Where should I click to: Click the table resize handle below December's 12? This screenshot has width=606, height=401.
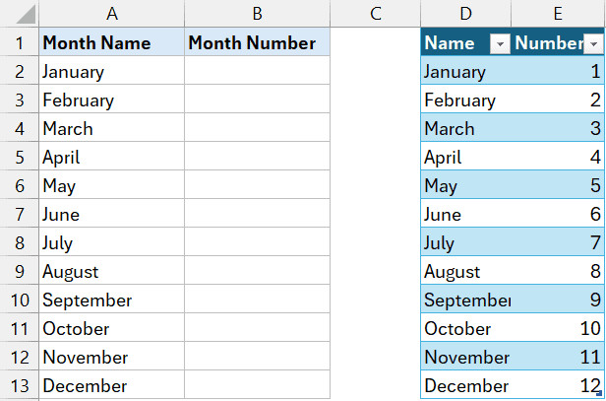point(601,395)
